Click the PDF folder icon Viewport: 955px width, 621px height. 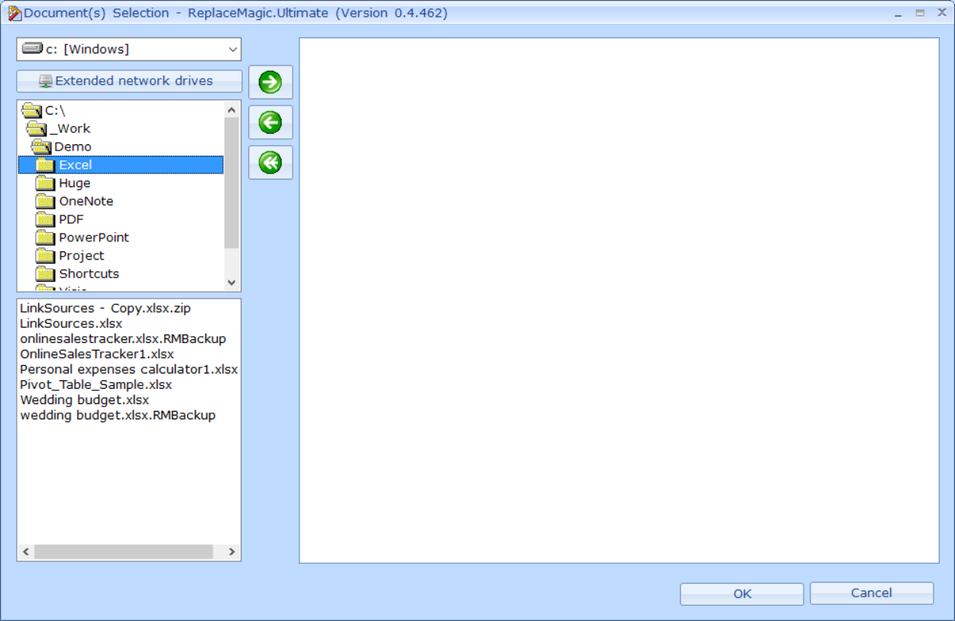tap(46, 219)
